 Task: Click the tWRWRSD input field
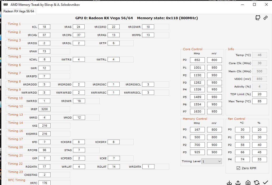(79, 92)
